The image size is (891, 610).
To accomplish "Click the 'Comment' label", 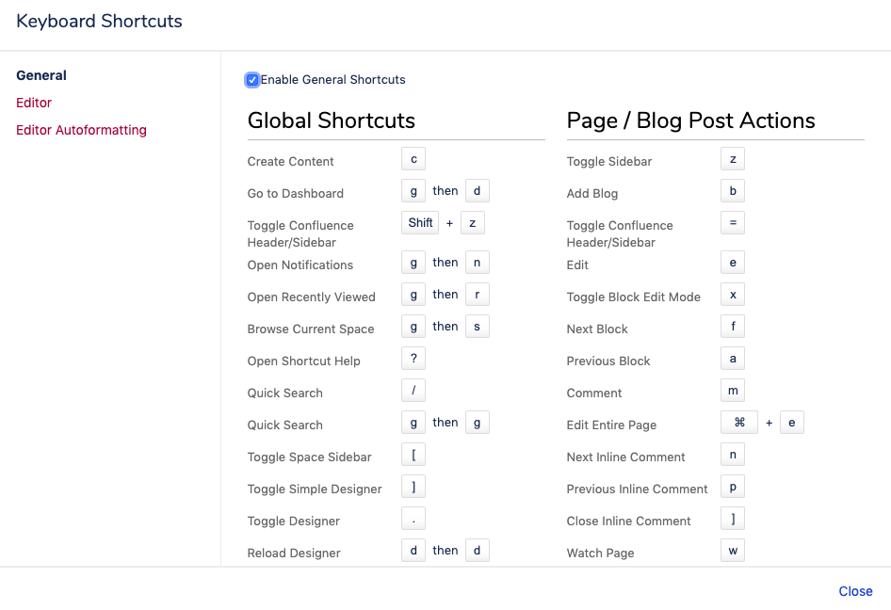I will [593, 393].
